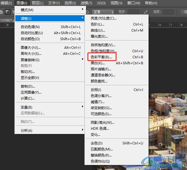
Task: Click the 宽度 input field
Action: tap(133, 12)
